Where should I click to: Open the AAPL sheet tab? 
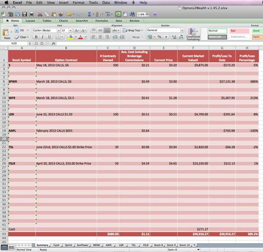[109, 245]
